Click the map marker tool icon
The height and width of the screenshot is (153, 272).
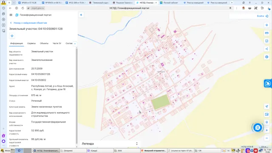point(267,25)
